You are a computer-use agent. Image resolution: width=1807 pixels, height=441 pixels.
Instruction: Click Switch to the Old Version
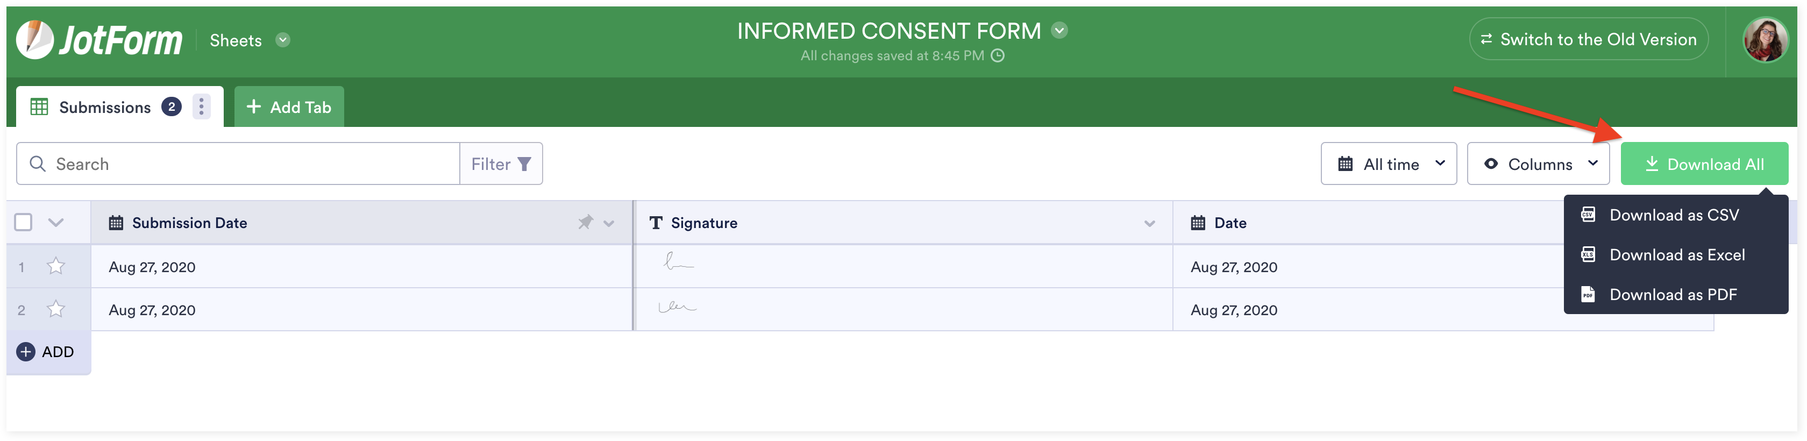point(1588,39)
